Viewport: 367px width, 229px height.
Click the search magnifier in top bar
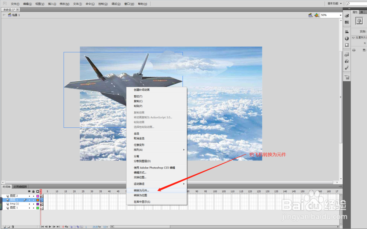coord(348,4)
